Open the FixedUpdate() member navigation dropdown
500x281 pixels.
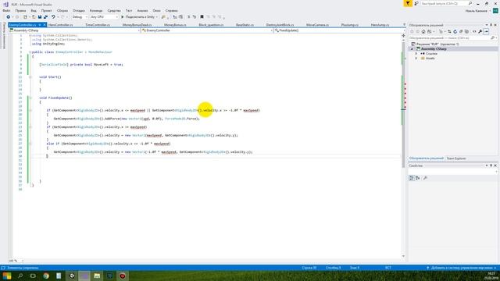coord(340,30)
